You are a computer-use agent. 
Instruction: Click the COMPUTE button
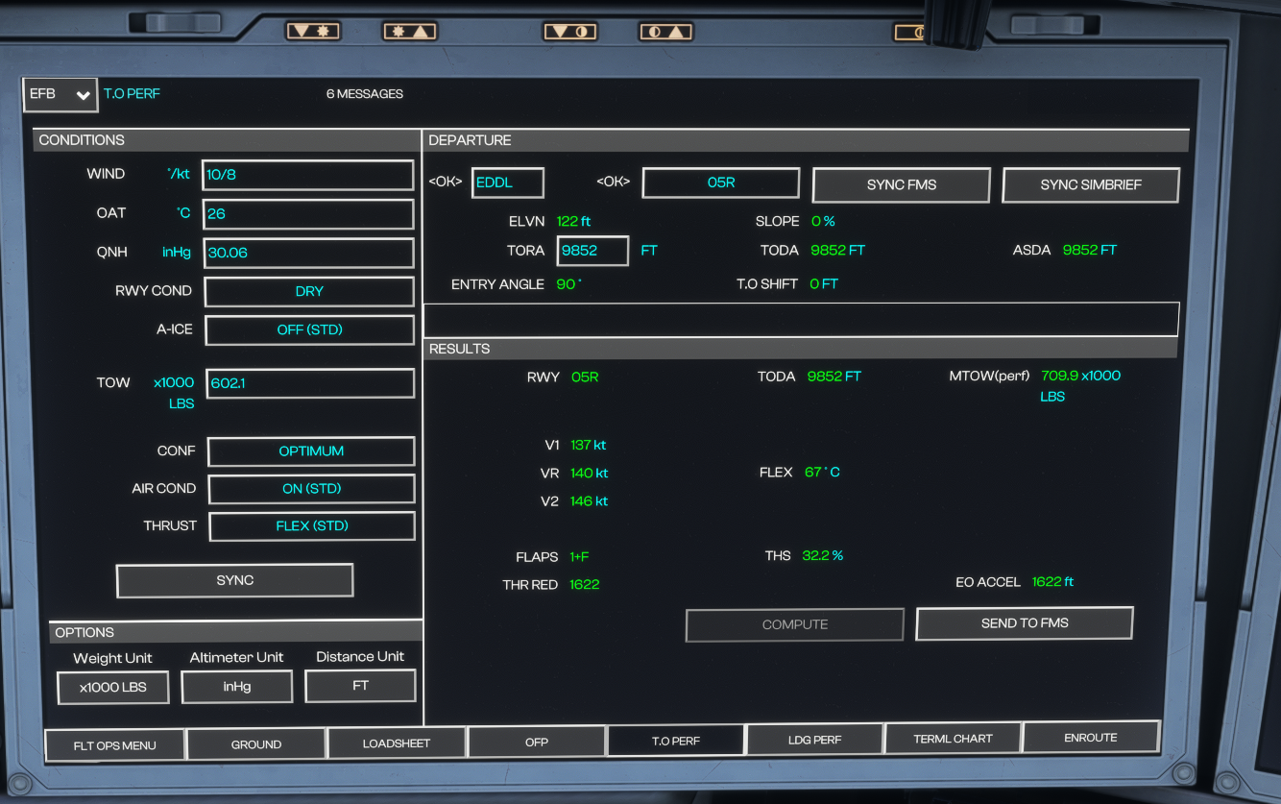click(794, 624)
